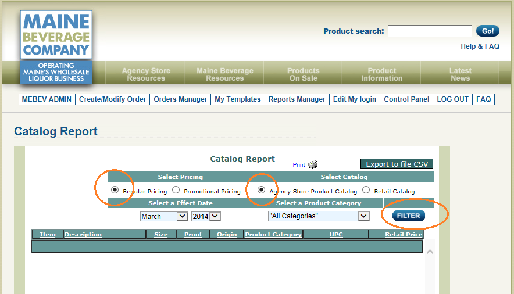514x294 pixels.
Task: Sort table by Size column
Action: click(x=161, y=234)
